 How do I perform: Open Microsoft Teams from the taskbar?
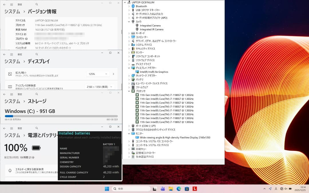point(163,189)
